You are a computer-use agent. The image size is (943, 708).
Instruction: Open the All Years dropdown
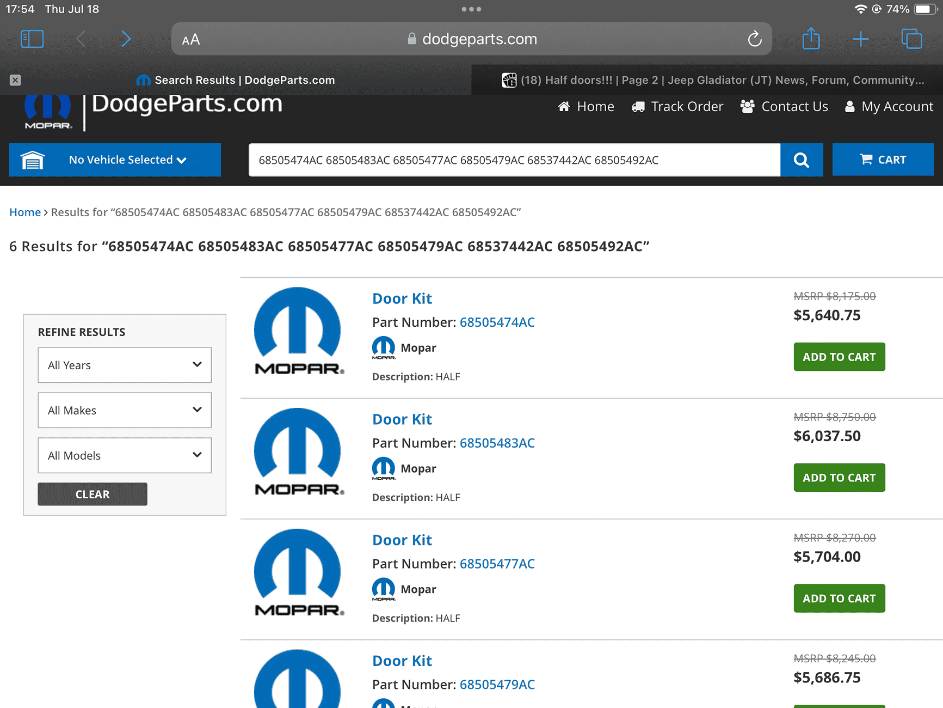[125, 365]
